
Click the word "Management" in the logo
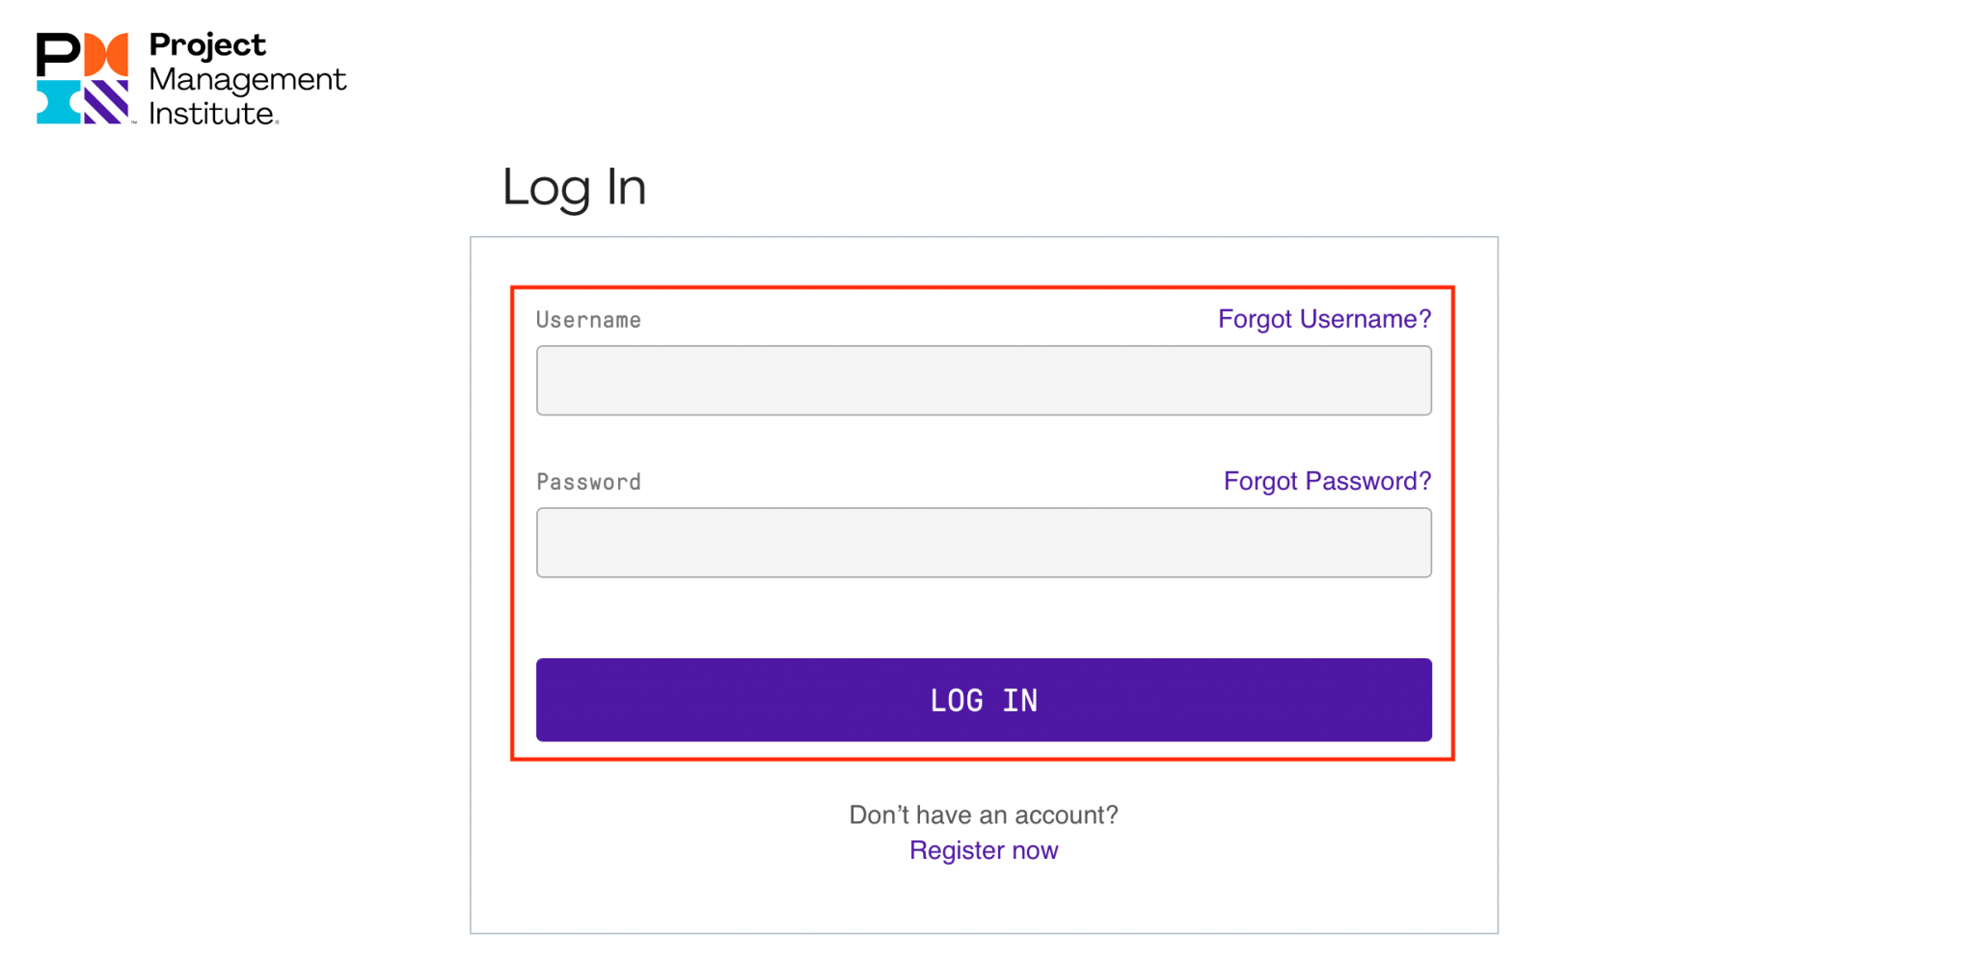tap(248, 79)
